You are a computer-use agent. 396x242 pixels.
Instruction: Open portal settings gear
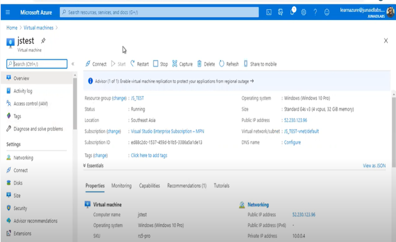click(x=303, y=12)
